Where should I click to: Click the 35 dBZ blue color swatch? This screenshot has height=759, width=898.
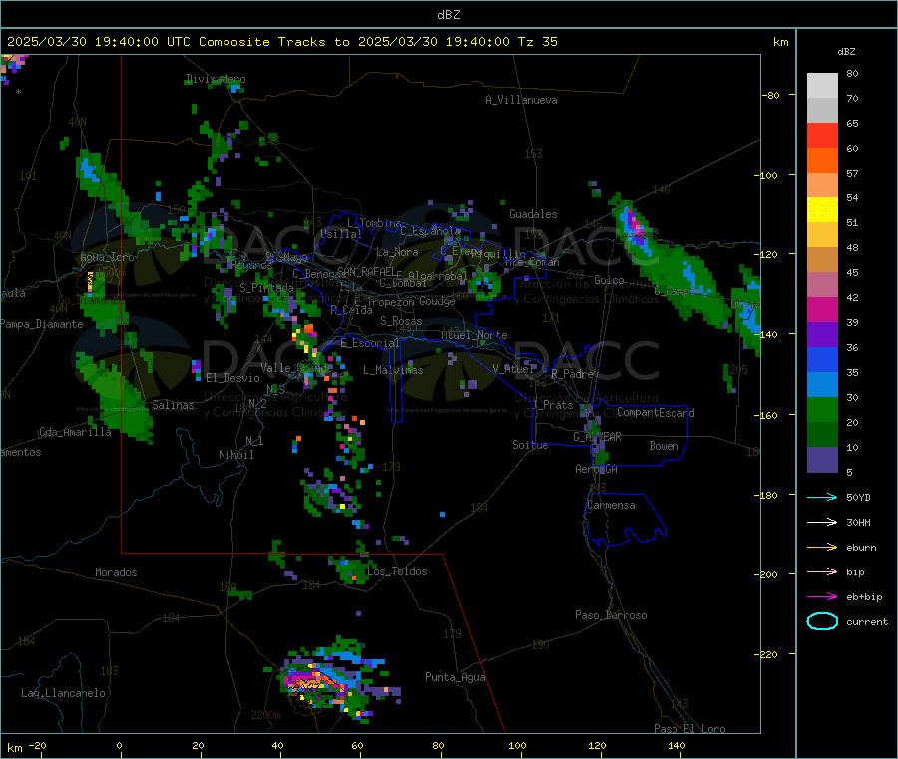click(822, 359)
